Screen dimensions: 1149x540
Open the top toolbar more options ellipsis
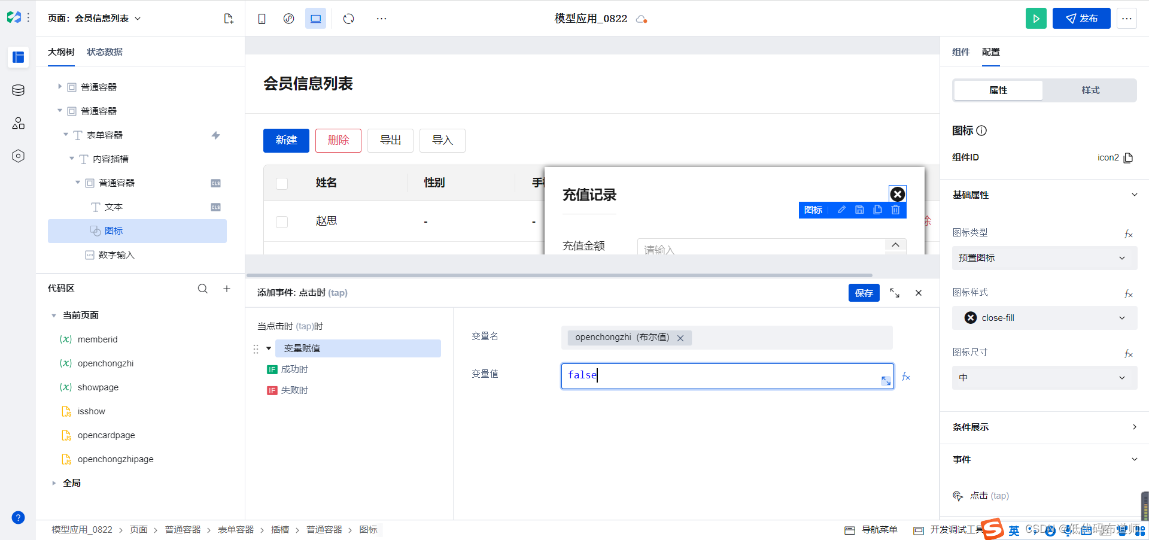tap(381, 19)
